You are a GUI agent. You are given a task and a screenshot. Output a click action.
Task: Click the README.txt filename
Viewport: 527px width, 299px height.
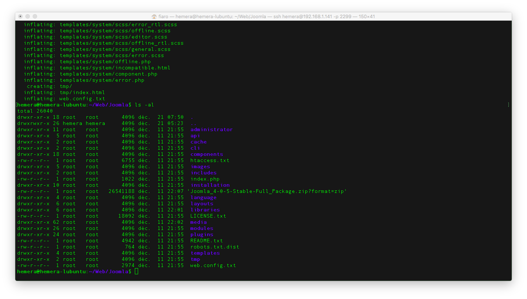[x=206, y=241]
